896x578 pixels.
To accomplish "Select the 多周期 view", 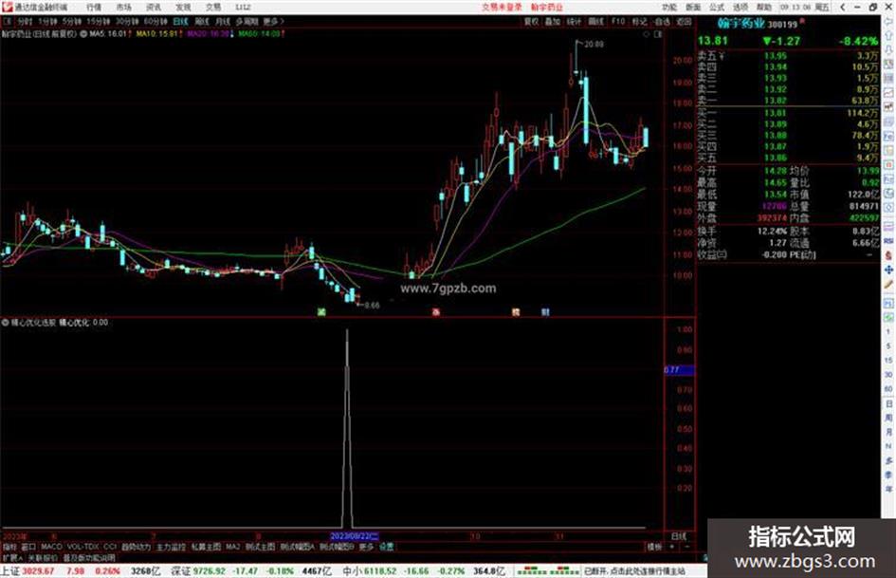I will pos(247,21).
